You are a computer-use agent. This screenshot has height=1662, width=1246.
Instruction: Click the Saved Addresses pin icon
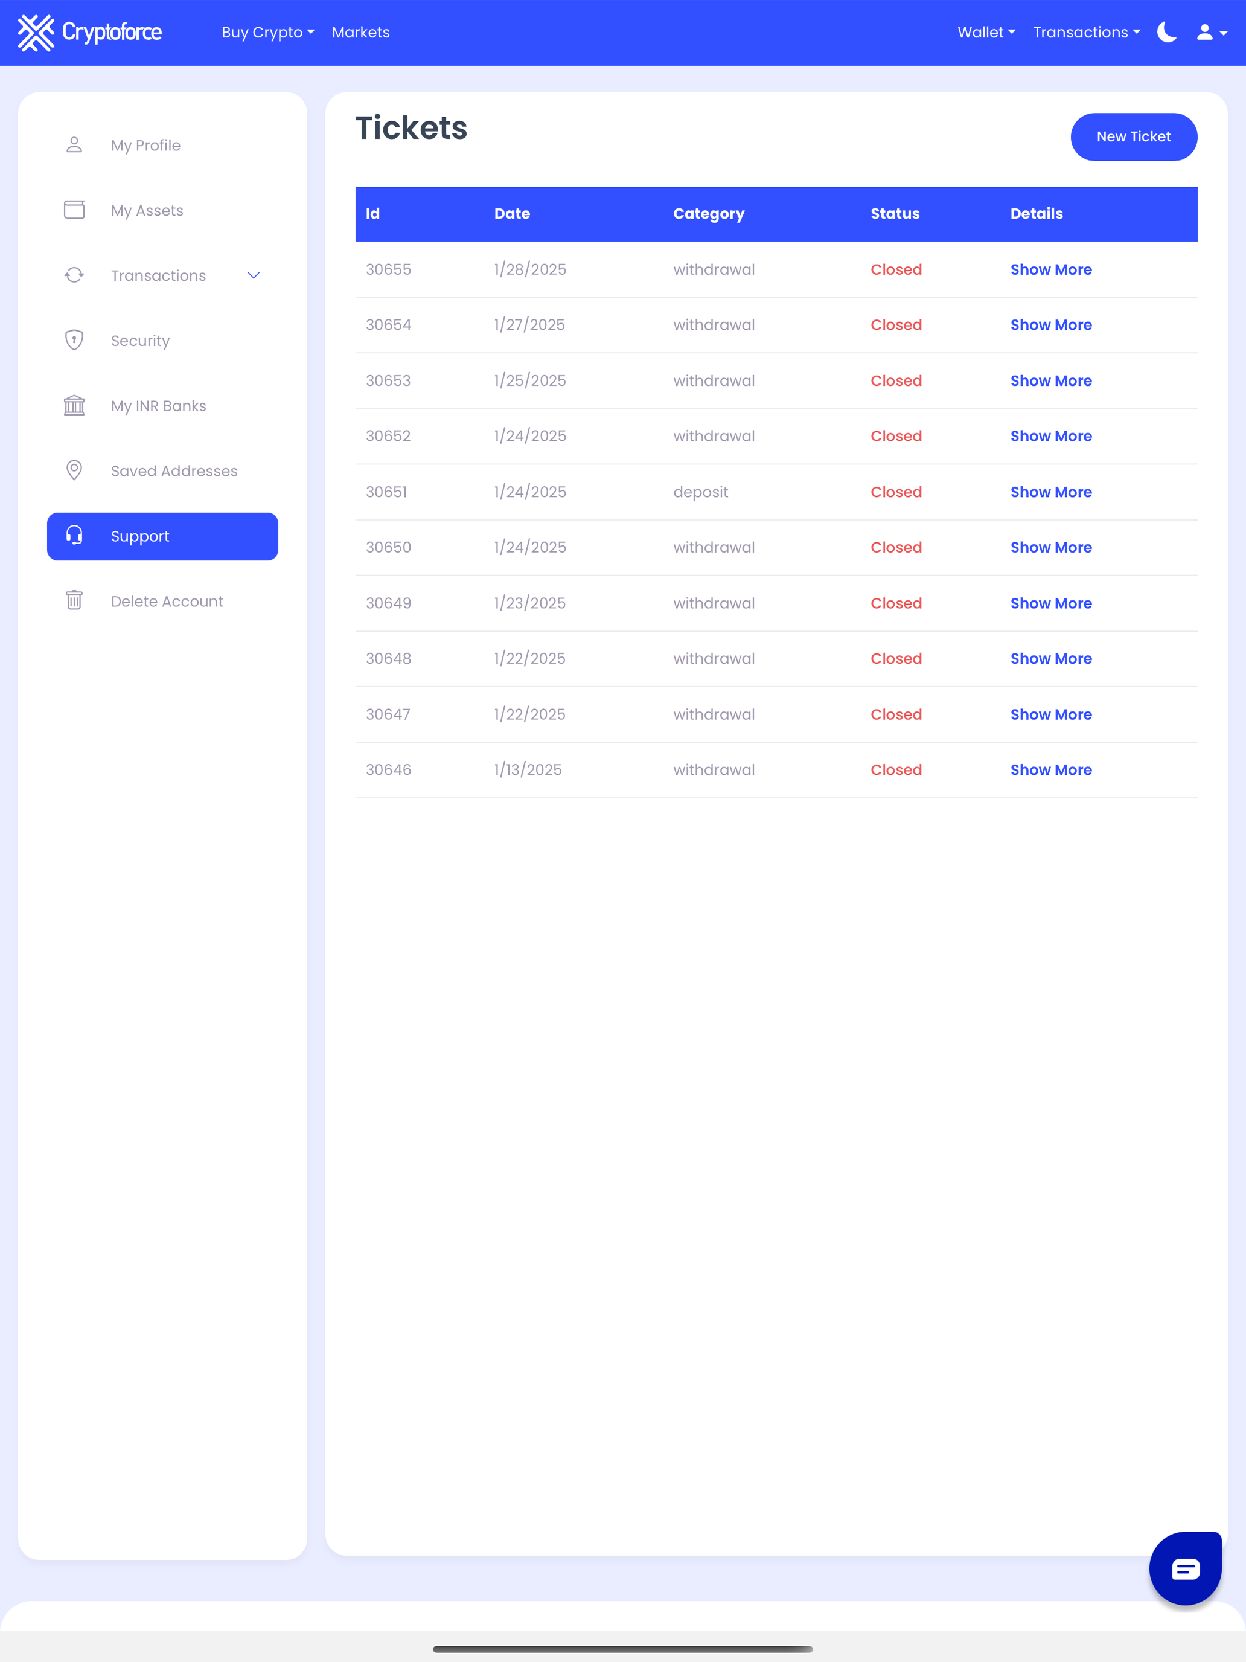(74, 470)
